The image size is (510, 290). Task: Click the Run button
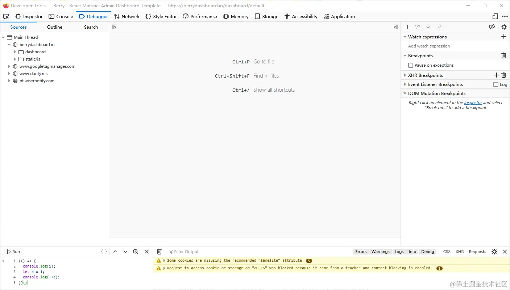click(13, 252)
